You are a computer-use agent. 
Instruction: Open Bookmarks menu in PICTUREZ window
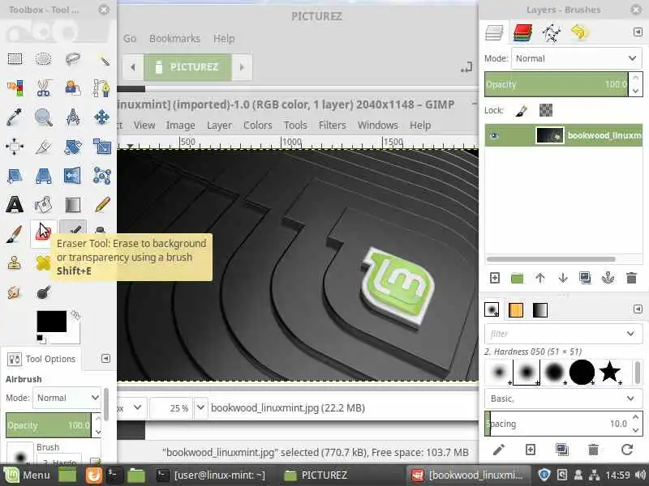(174, 38)
